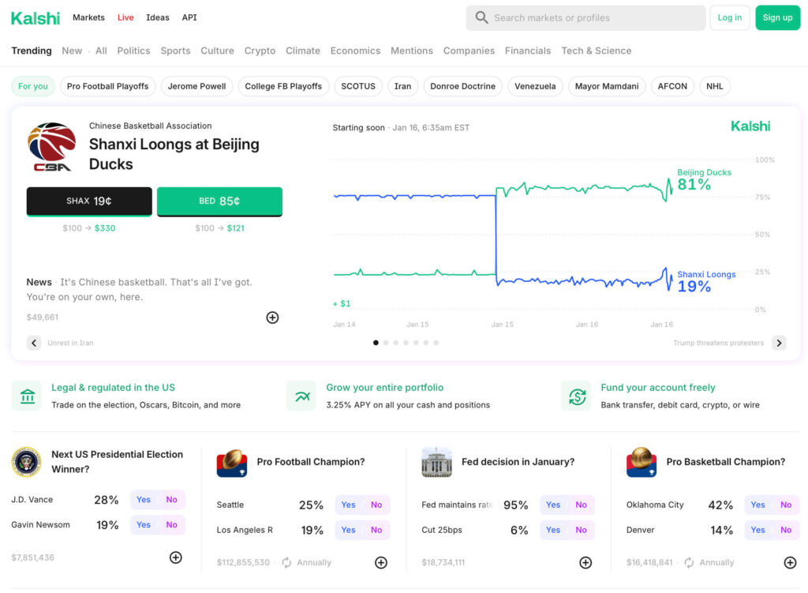Screen dimensions: 808x593
Task: Filter by Pro Football Playoffs chip
Action: coord(107,86)
